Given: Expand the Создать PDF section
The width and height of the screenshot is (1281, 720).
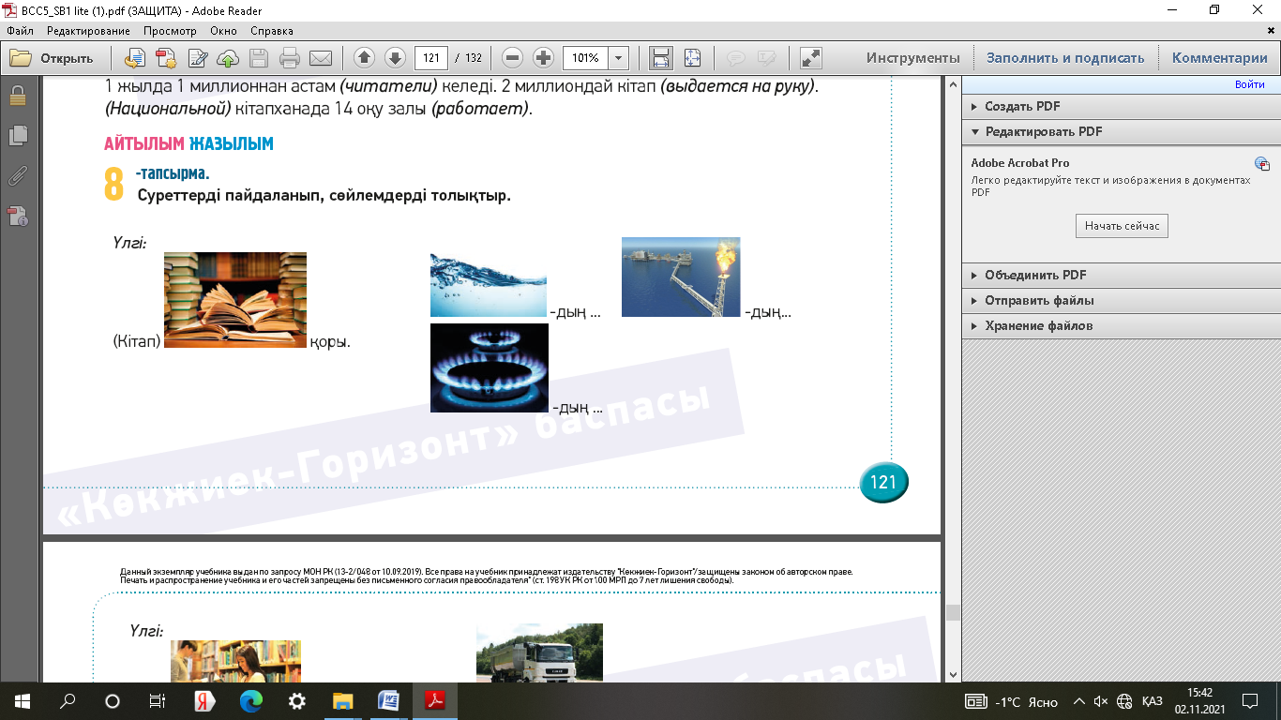Looking at the screenshot, I should tap(1122, 107).
